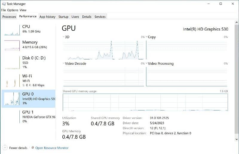
Task: Select the Memory usage mini graph
Action: pyautogui.click(x=12, y=45)
